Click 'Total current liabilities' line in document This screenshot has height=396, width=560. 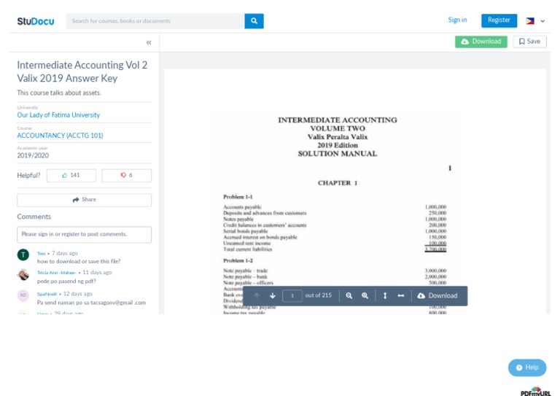(247, 249)
